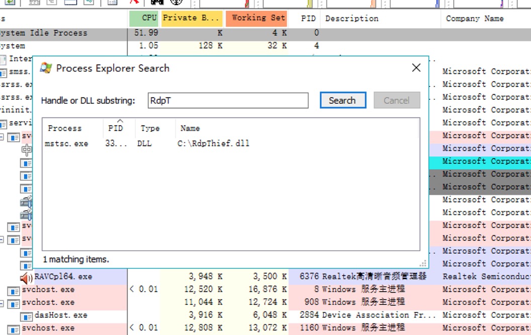Select the dasHost.exe process
531x335 pixels.
point(61,315)
